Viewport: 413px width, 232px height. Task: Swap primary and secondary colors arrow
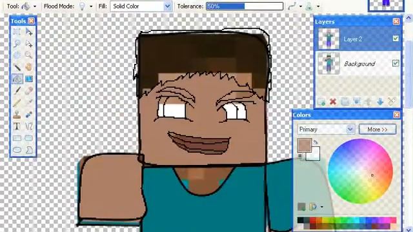[316, 142]
